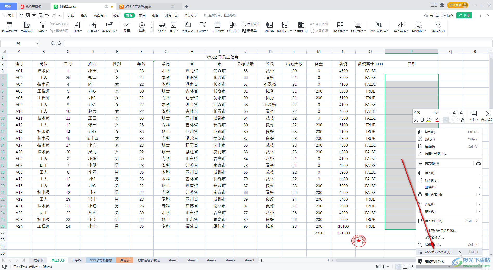Select the 股票 stock data type
Viewport: 493px width, 270px height.
[x=127, y=27]
